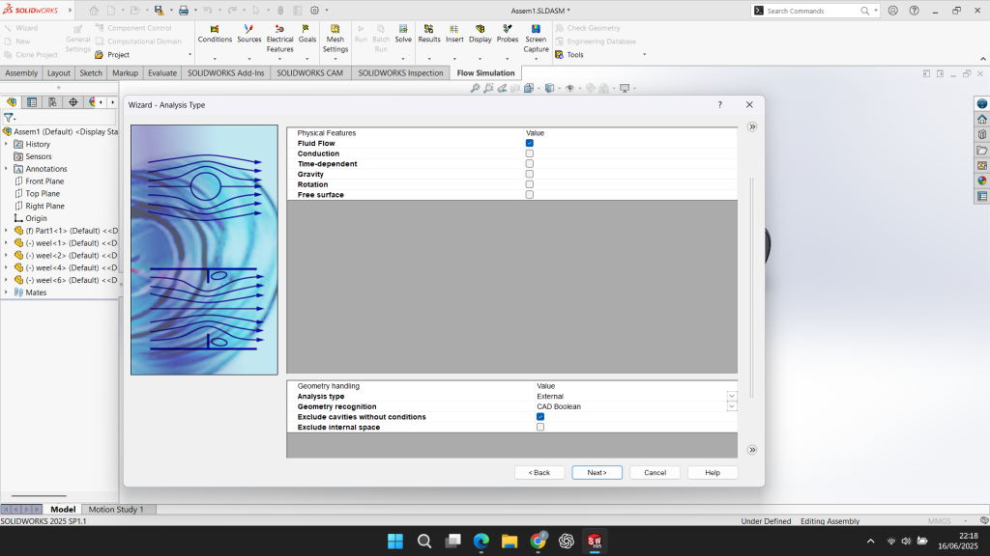Open Electrical Features tool
Image resolution: width=990 pixels, height=556 pixels.
coord(279,39)
